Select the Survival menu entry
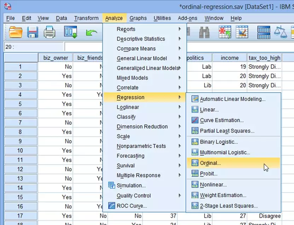This screenshot has width=294, height=225. (145, 165)
